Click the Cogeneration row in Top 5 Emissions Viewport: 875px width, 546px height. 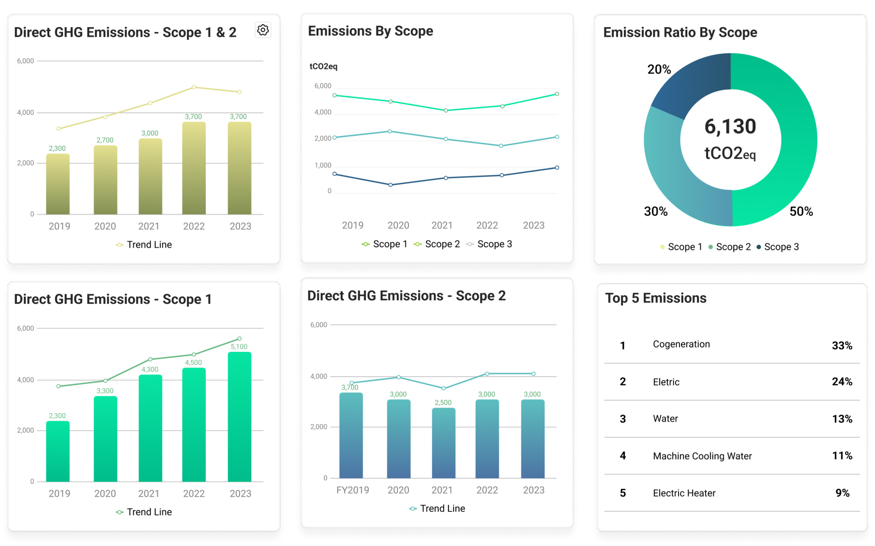click(x=732, y=345)
